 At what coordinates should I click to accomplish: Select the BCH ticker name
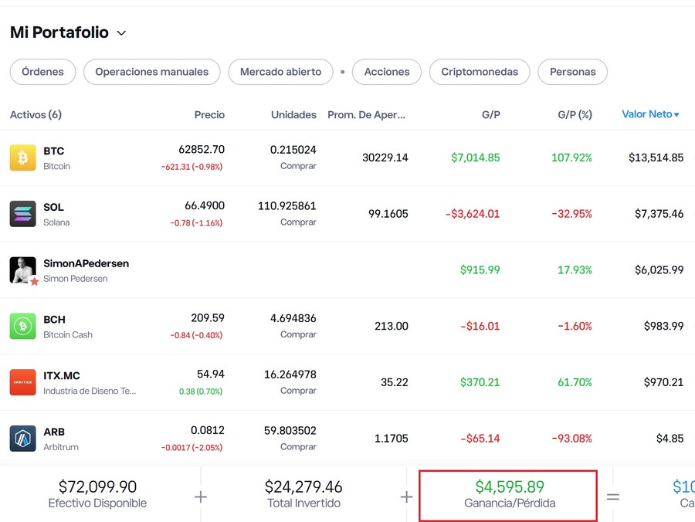[54, 320]
